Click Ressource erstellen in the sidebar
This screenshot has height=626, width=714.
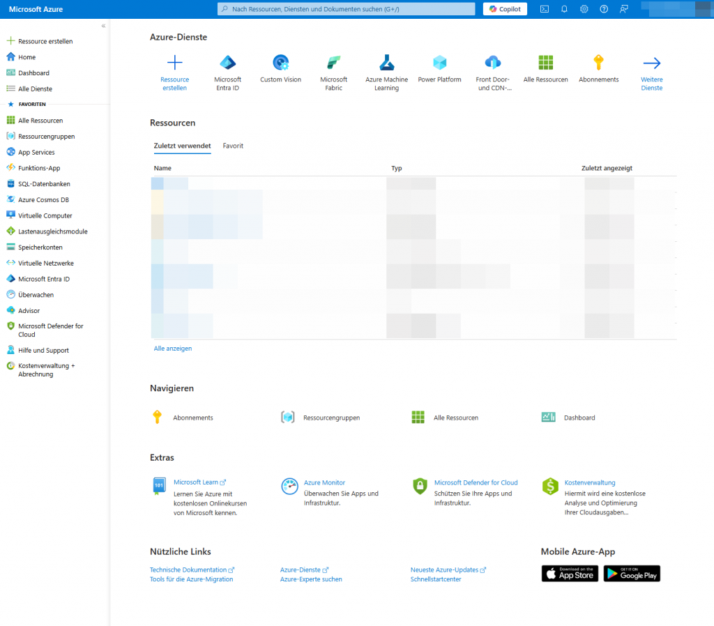click(x=47, y=40)
